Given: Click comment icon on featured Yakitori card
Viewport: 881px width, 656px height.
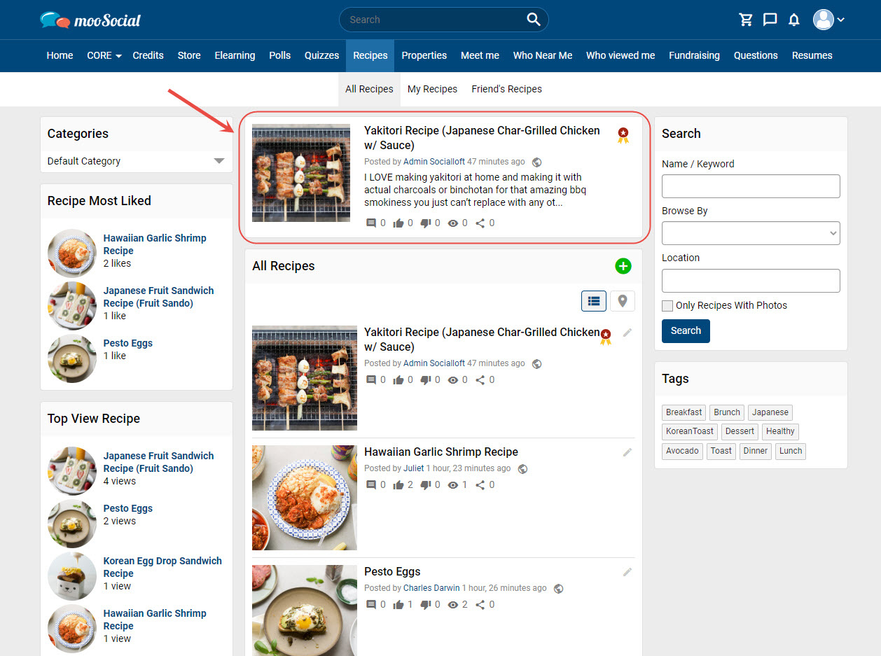Looking at the screenshot, I should pyautogui.click(x=371, y=223).
